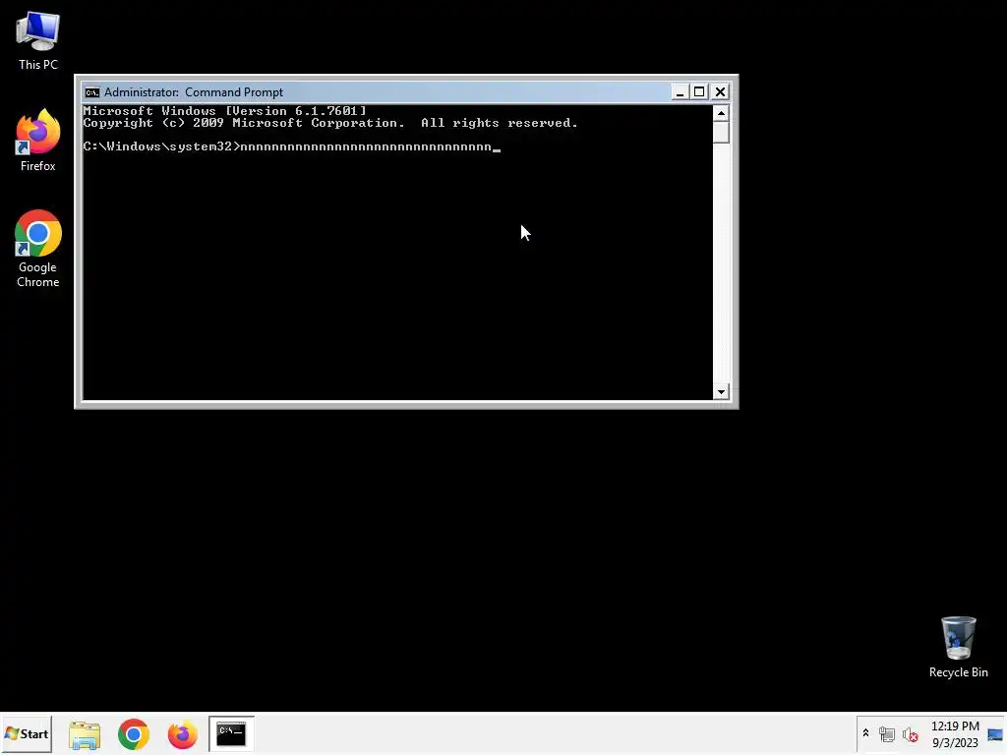Screen dimensions: 1007x755
Task: Launch Firefox from the taskbar
Action: (x=182, y=734)
